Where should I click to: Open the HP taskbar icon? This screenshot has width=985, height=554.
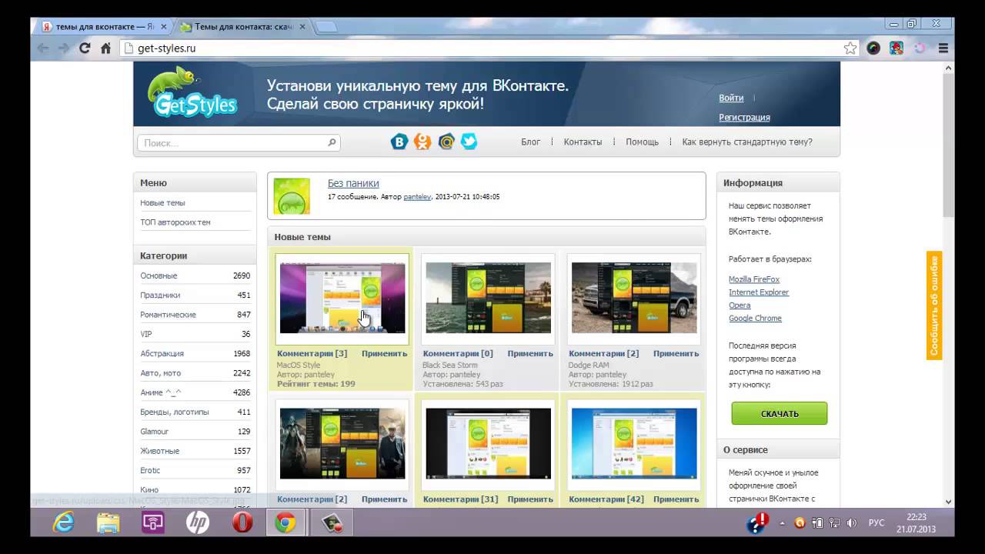click(198, 523)
